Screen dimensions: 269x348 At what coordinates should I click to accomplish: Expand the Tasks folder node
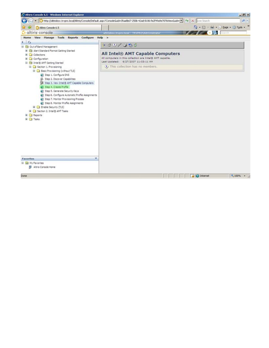27,119
